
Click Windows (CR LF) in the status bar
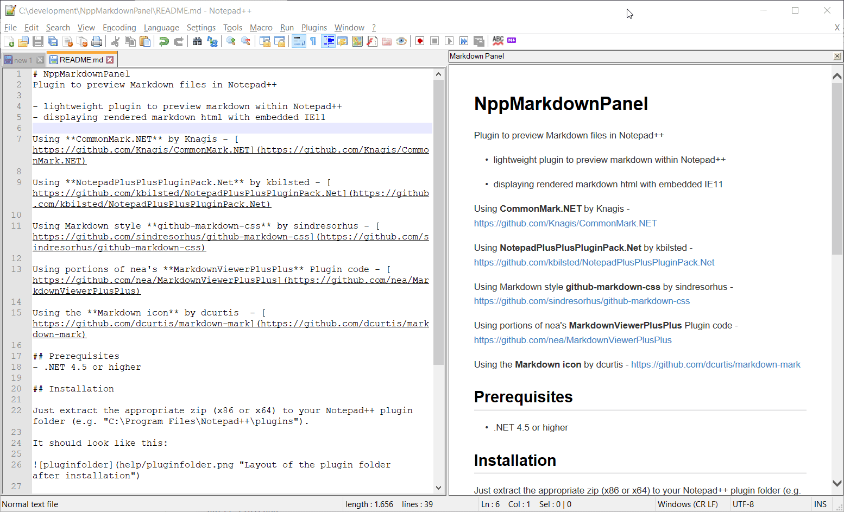pos(688,504)
